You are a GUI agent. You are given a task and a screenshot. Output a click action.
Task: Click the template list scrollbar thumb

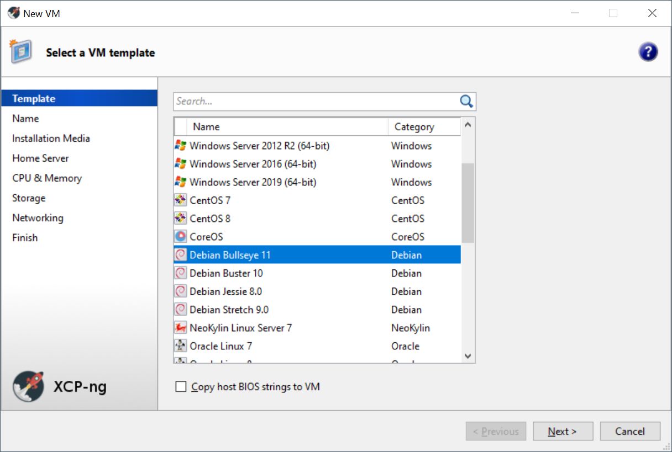pyautogui.click(x=468, y=203)
